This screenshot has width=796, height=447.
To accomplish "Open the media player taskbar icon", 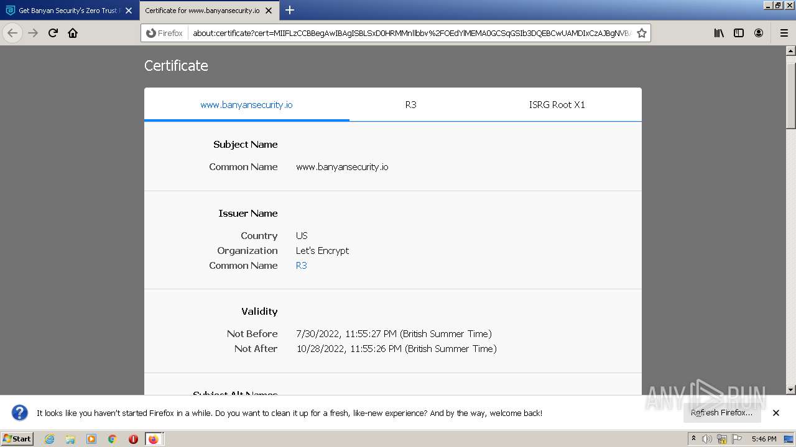I will coord(91,439).
